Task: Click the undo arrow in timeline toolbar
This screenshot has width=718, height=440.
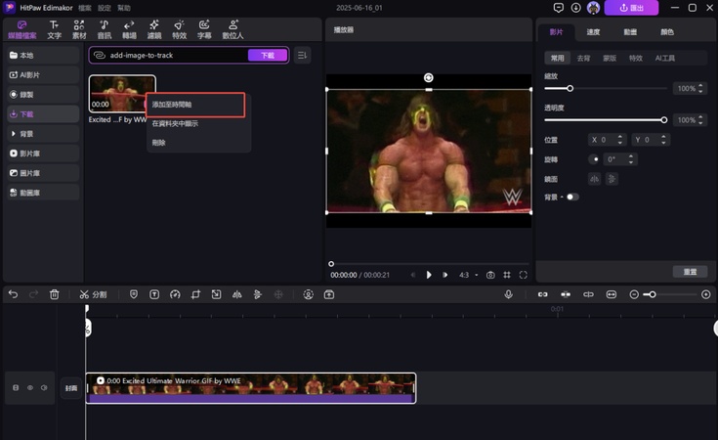Action: (x=14, y=294)
